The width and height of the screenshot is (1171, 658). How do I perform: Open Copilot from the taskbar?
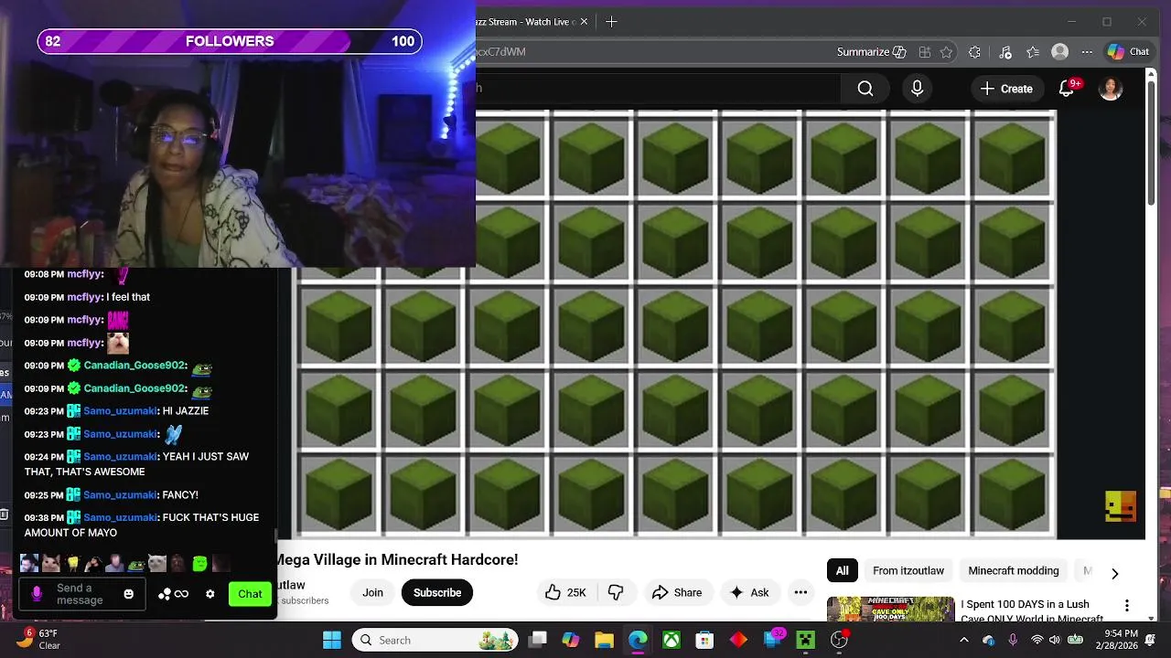[x=570, y=640]
